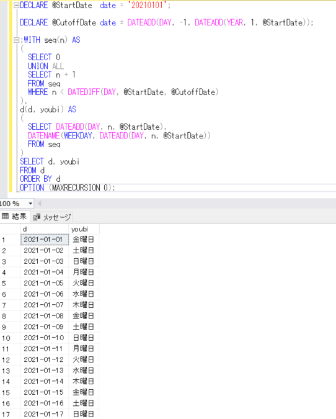Switch to the 結果 results tab
The width and height of the screenshot is (336, 419).
(x=14, y=217)
